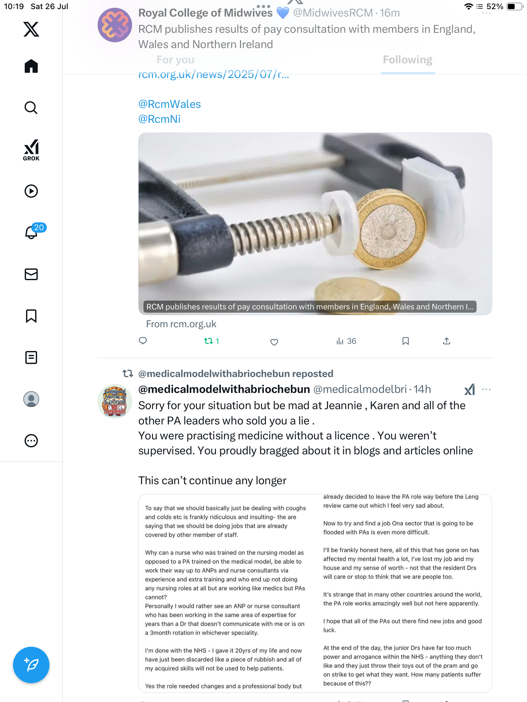Open Bookmarks in the sidebar

click(x=31, y=316)
